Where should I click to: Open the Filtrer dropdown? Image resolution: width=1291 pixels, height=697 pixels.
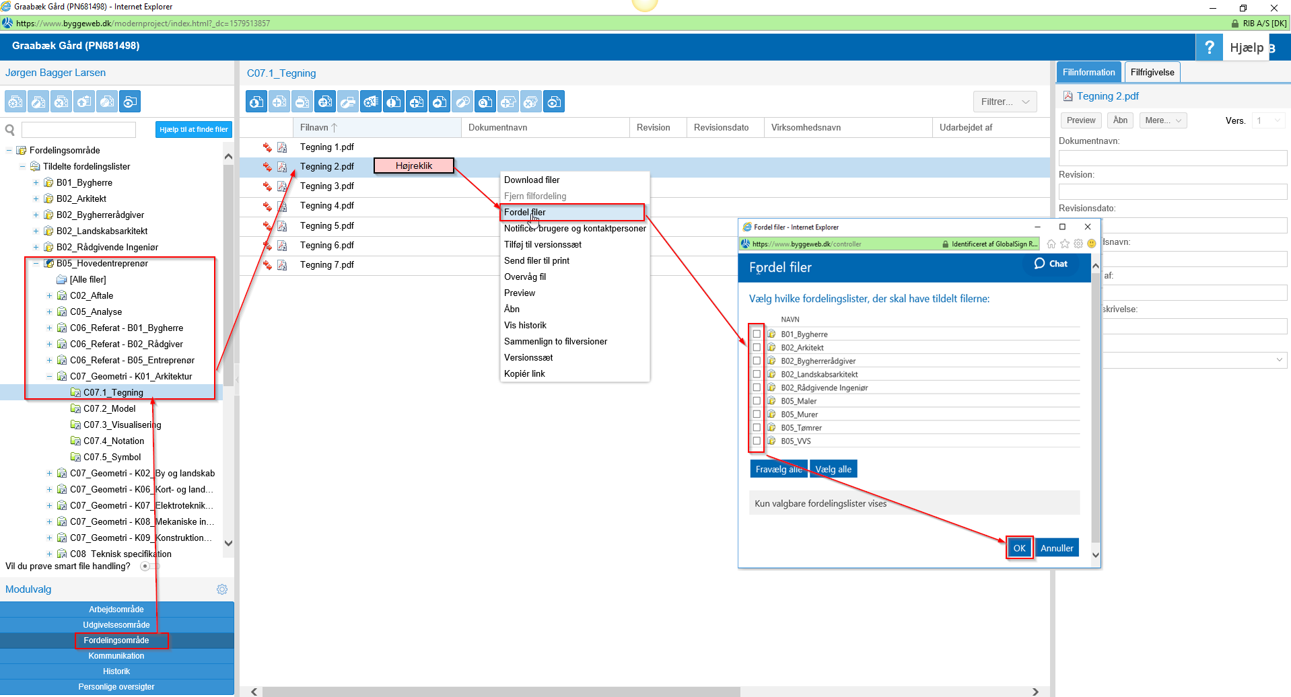pos(1004,102)
